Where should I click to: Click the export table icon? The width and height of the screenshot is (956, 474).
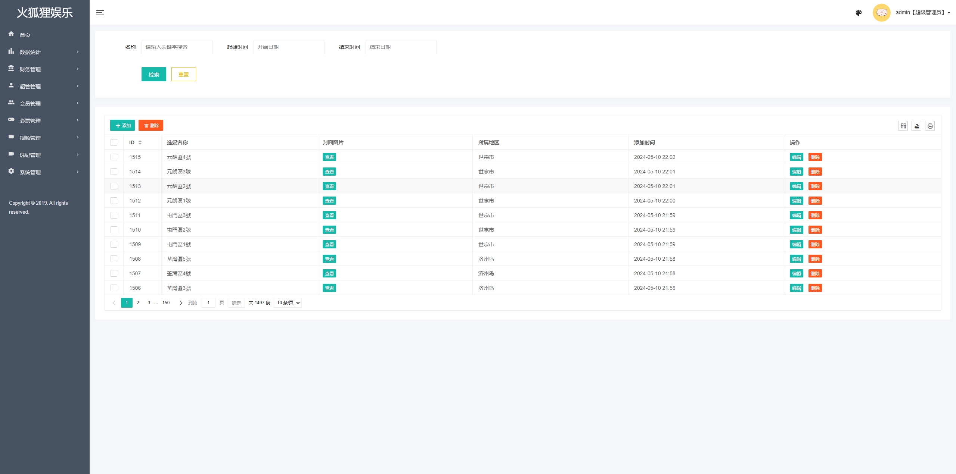click(x=916, y=126)
